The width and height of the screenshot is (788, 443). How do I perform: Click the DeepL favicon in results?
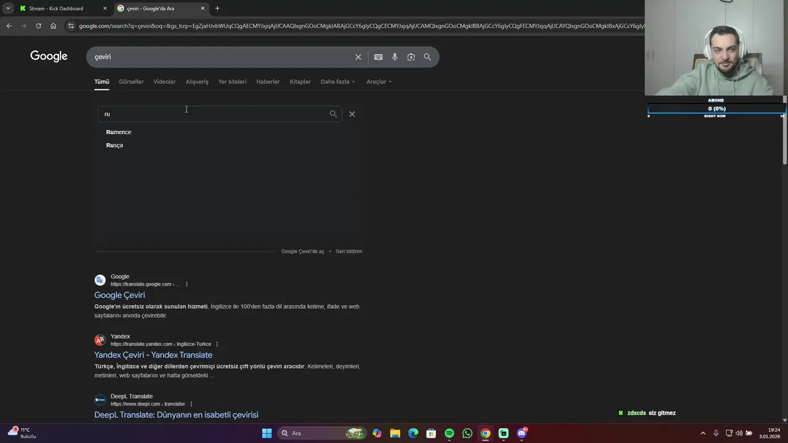click(100, 400)
